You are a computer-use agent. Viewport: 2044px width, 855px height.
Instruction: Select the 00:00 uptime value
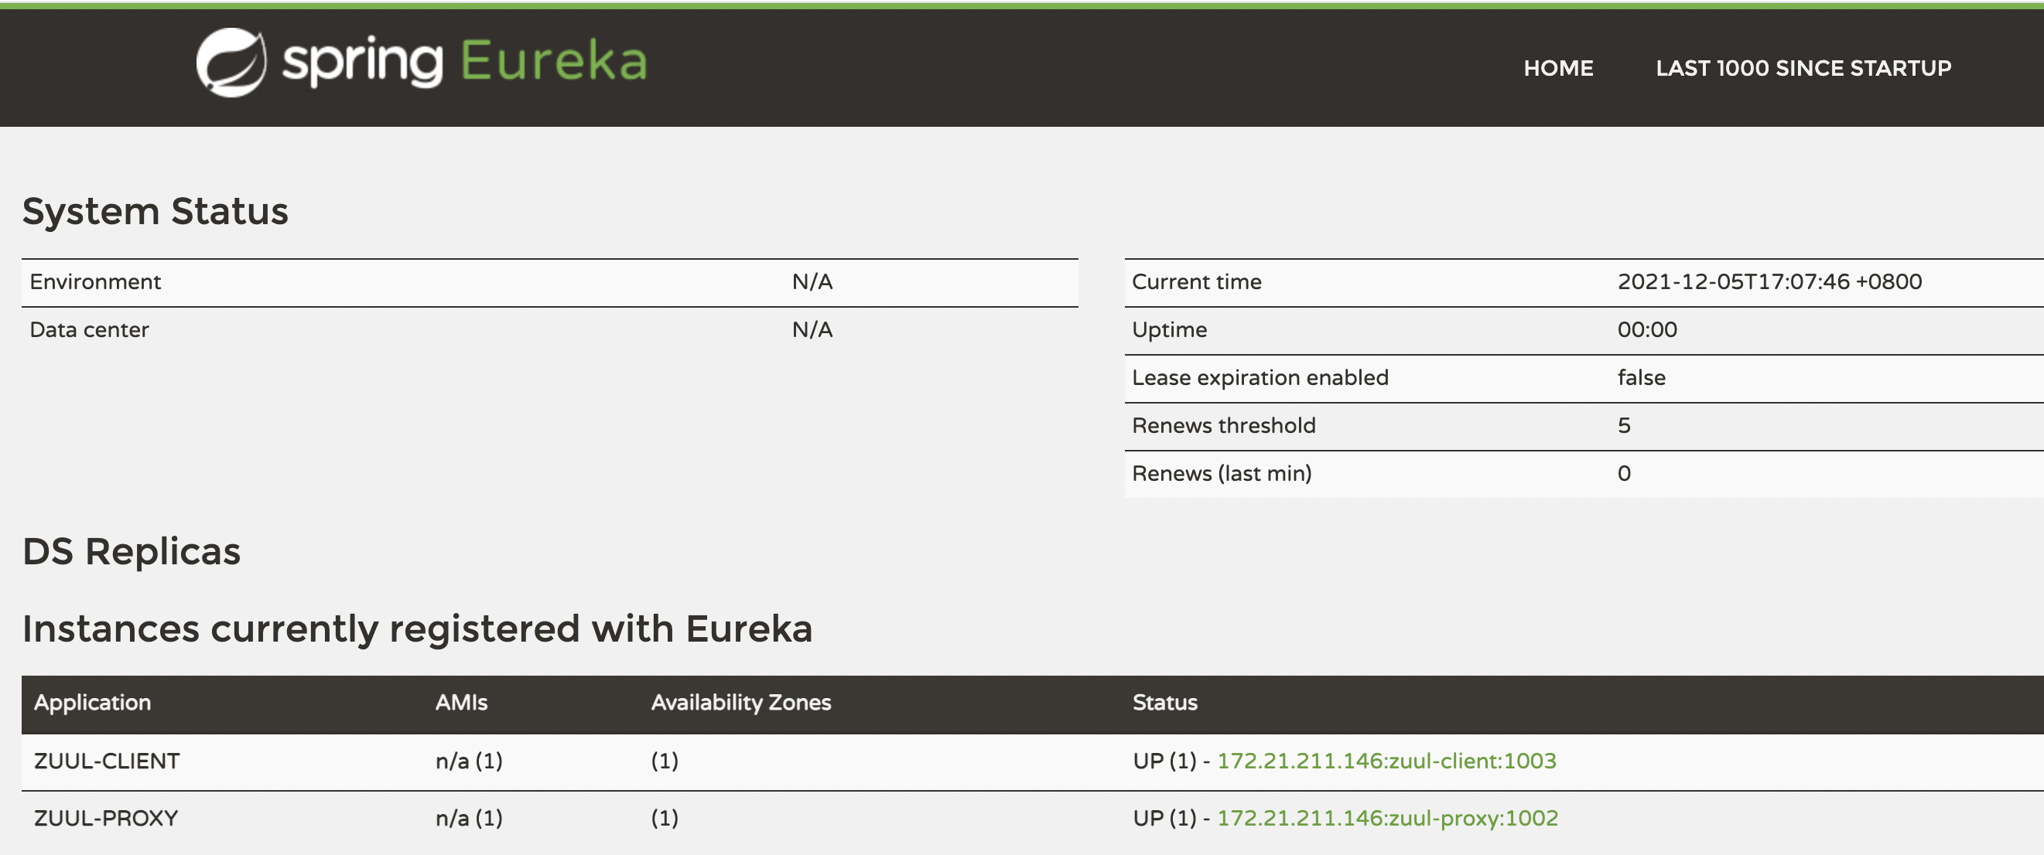coord(1647,330)
